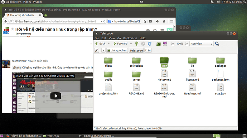Click the Forward button in file manager

click(120, 44)
